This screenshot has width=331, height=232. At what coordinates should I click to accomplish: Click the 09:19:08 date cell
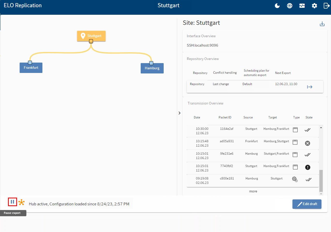click(202, 181)
